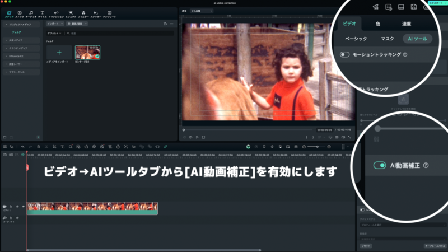This screenshot has height=252, width=448.
Task: Open the ストック tab
Action: (x=20, y=15)
